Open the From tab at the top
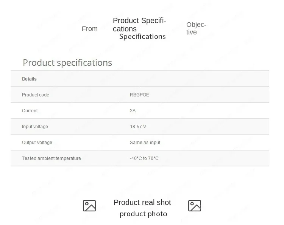 tap(90, 29)
